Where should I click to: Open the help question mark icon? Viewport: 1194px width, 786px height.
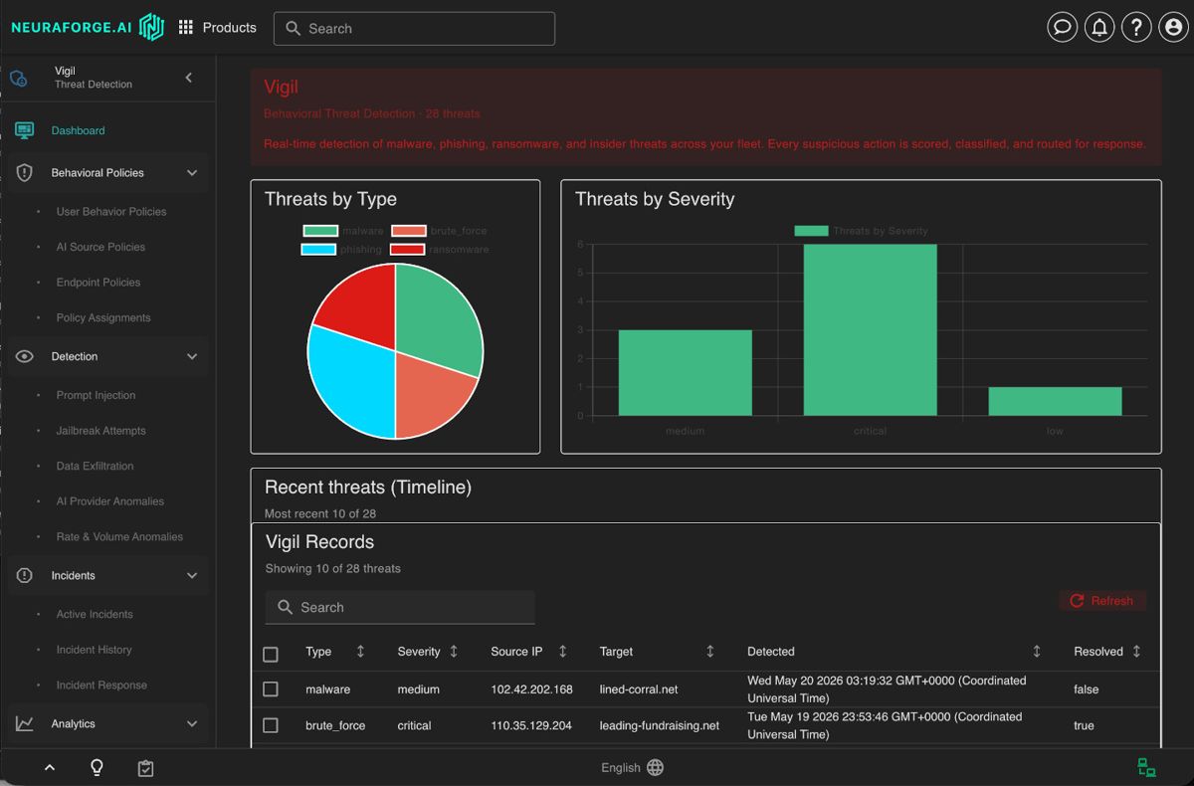coord(1136,28)
